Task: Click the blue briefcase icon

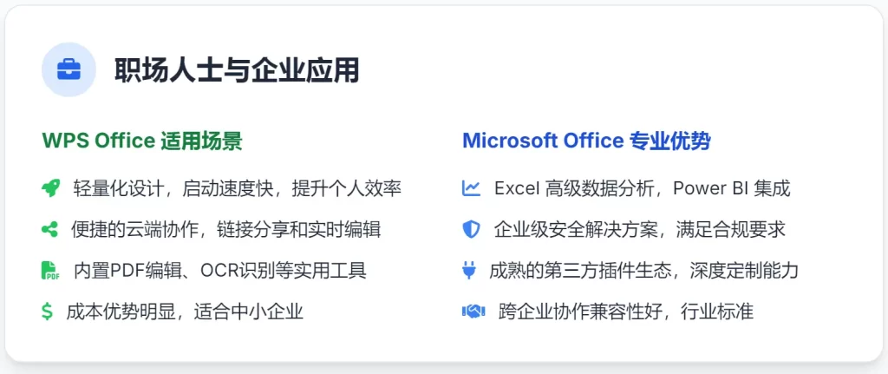Action: coord(69,69)
